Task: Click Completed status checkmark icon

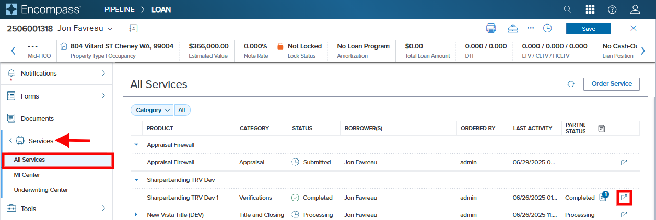Action: click(295, 198)
